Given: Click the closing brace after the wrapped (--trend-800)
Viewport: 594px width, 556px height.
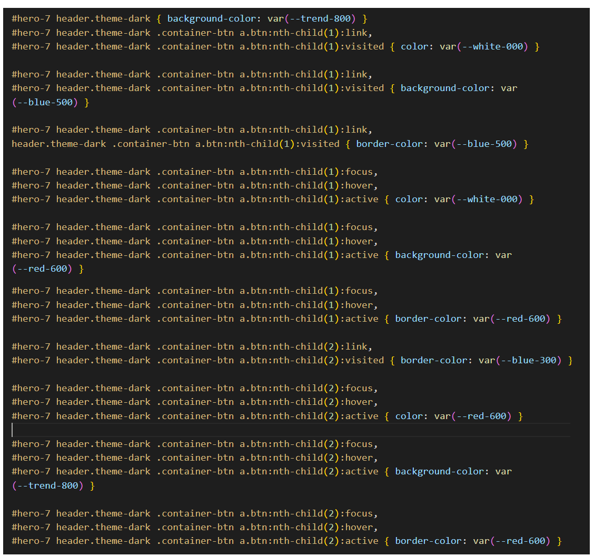Looking at the screenshot, I should click(92, 485).
